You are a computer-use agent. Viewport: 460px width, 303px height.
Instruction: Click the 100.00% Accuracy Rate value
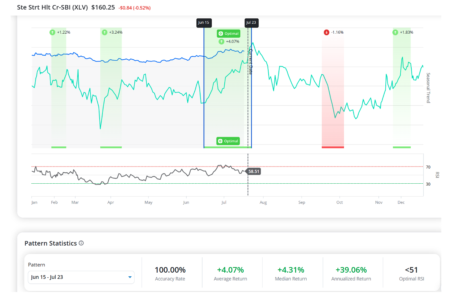pos(170,270)
